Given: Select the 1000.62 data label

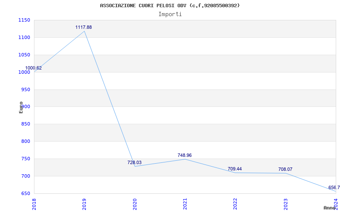Looking at the screenshot, I should point(34,68).
